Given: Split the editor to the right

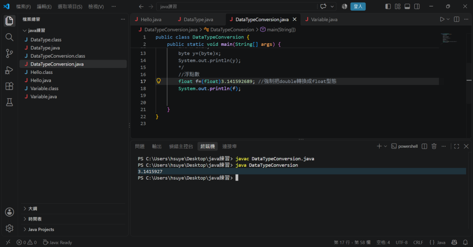Looking at the screenshot, I should [456, 19].
